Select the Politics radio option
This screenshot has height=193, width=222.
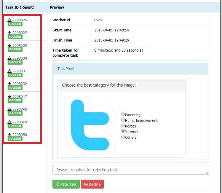pyautogui.click(x=123, y=125)
